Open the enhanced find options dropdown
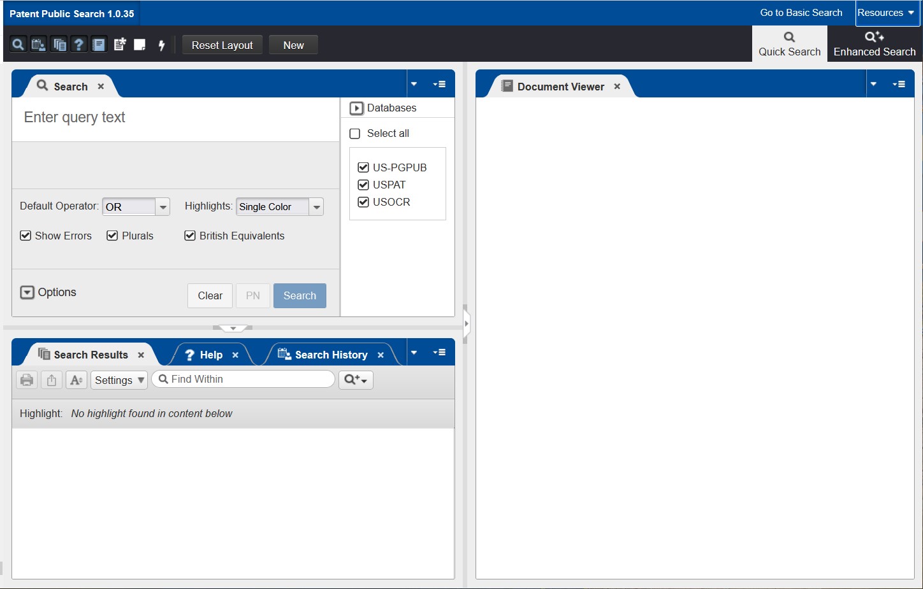 coord(356,380)
